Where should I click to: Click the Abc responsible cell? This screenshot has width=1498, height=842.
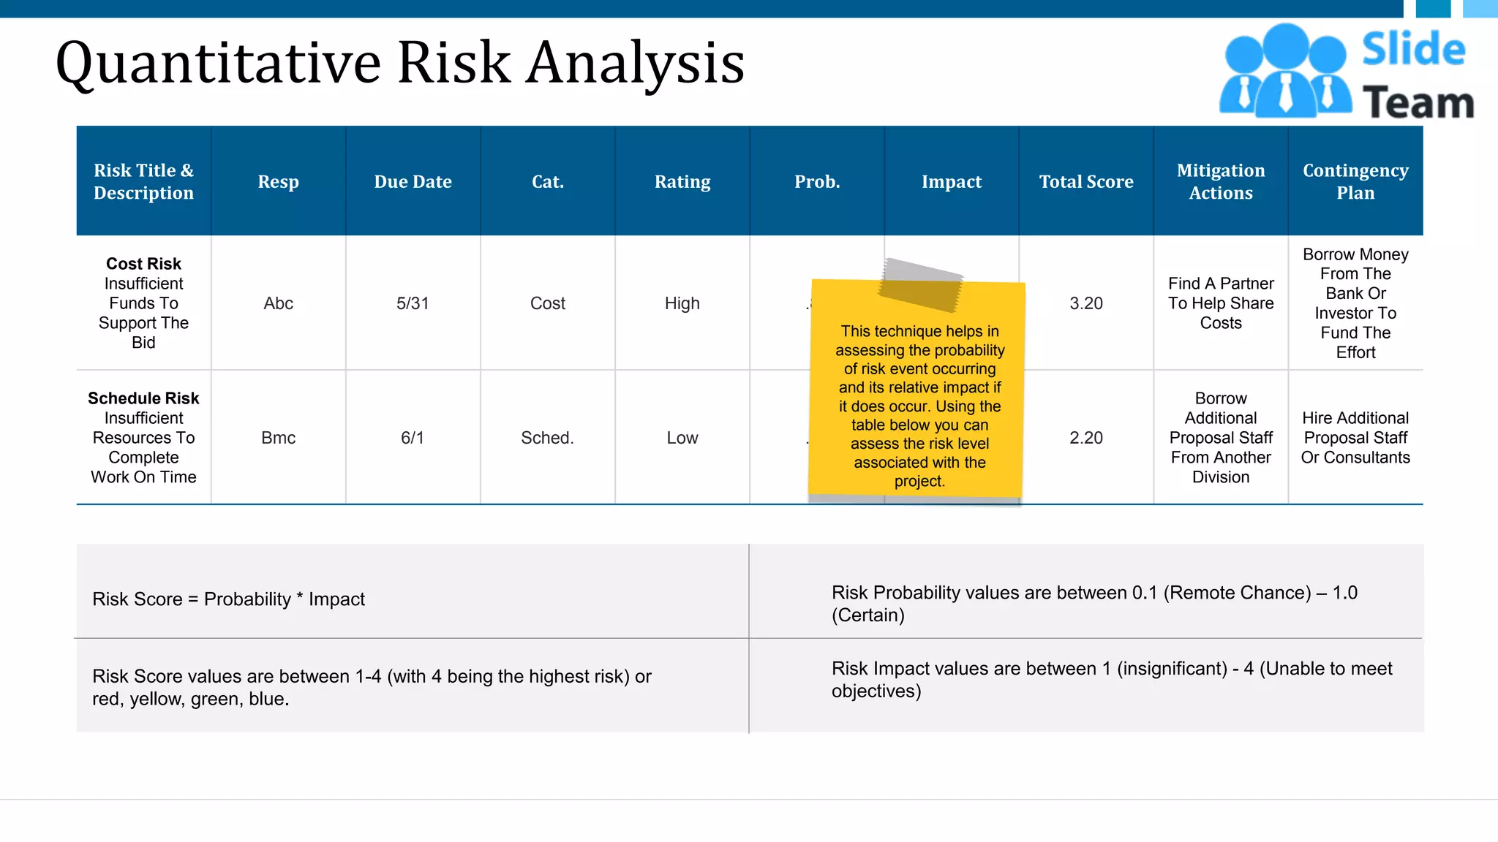pyautogui.click(x=279, y=303)
